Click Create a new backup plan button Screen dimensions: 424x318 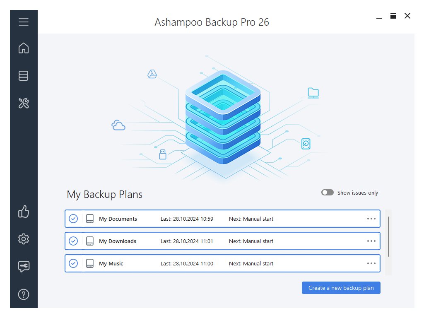[x=341, y=288]
